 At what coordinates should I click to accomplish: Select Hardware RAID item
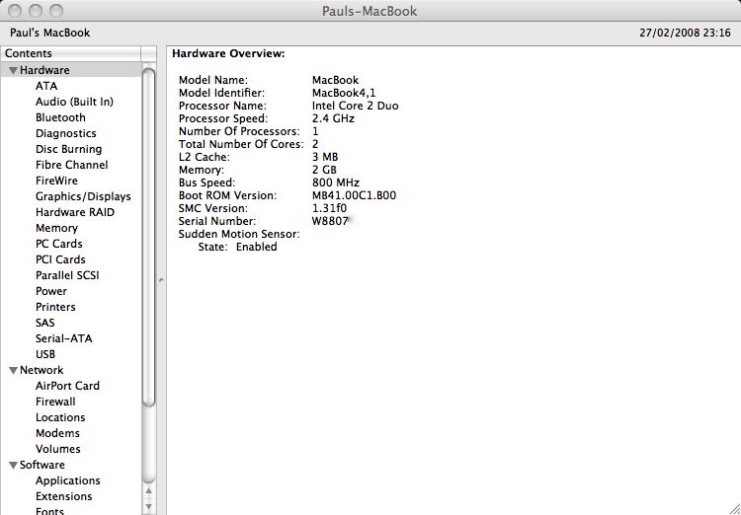tap(75, 212)
